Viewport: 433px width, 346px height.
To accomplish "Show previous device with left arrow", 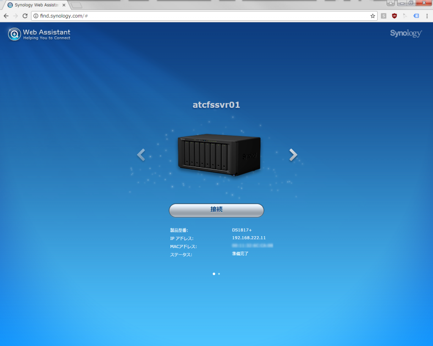I will [x=141, y=155].
